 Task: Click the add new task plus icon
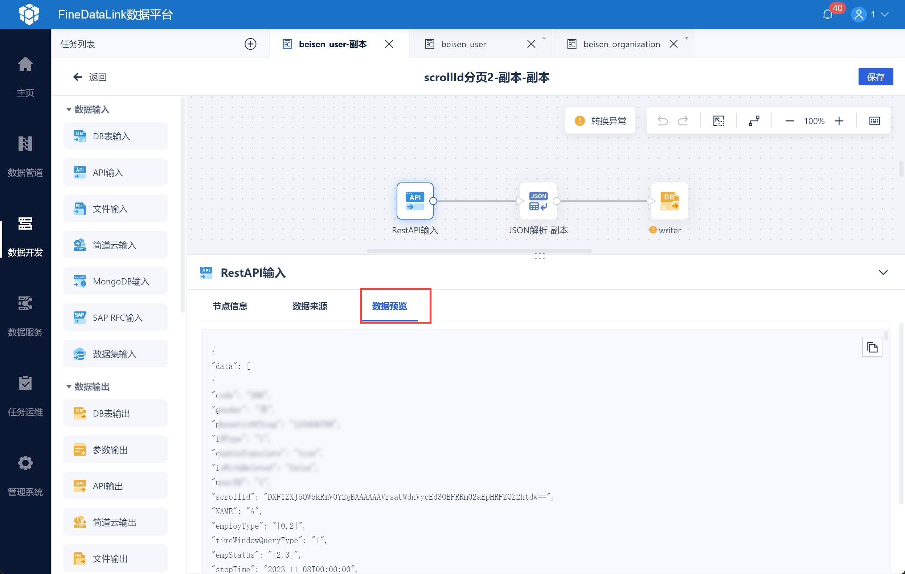click(x=250, y=44)
